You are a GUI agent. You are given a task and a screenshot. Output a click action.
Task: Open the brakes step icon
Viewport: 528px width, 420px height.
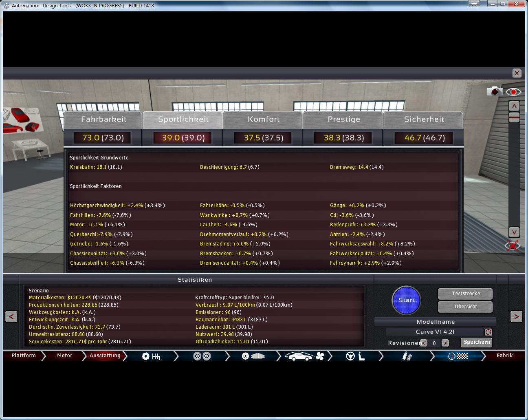pyautogui.click(x=253, y=356)
